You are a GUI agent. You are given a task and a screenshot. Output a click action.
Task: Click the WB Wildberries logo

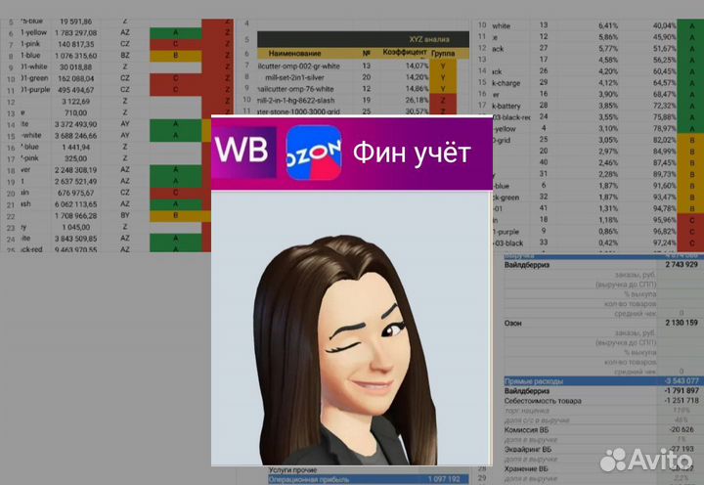244,153
